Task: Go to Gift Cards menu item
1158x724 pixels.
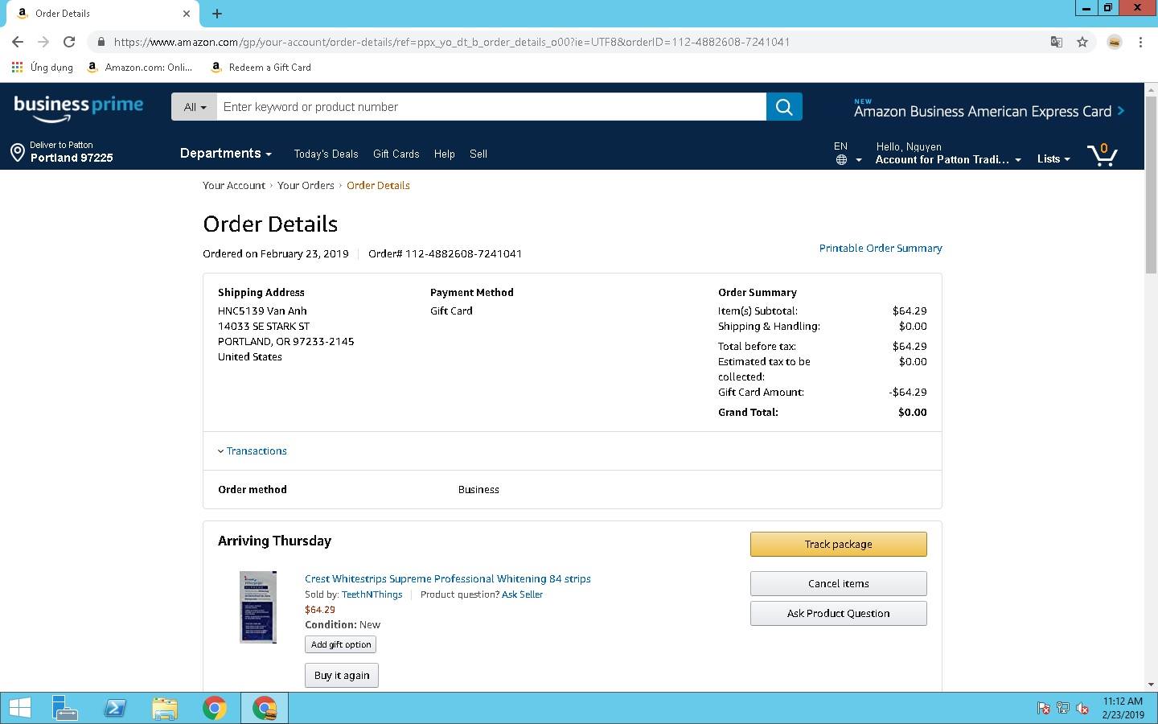Action: (x=396, y=154)
